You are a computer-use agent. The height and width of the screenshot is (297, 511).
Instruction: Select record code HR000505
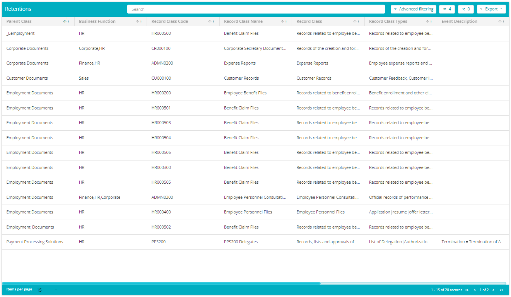pyautogui.click(x=161, y=183)
